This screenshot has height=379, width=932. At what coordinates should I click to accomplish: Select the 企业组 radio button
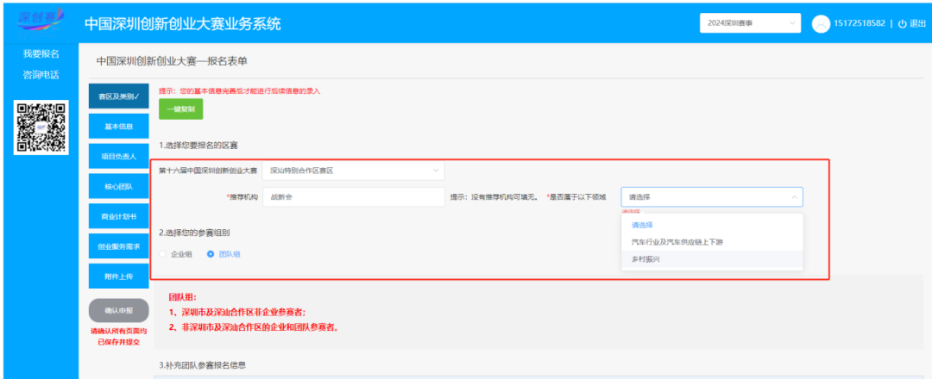(163, 254)
